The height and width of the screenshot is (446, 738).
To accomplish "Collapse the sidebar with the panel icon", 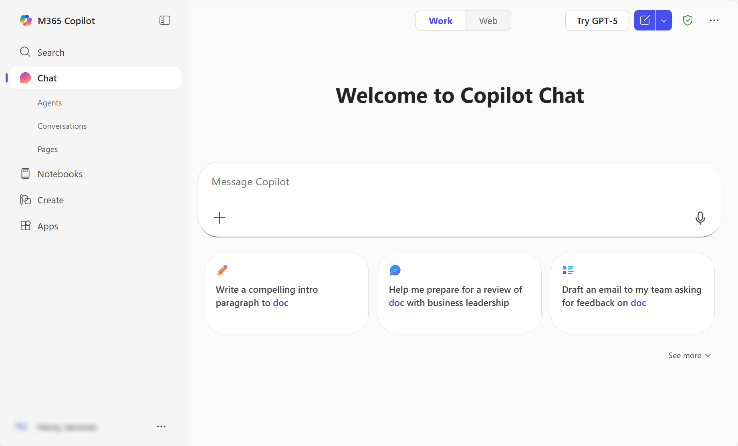I will pyautogui.click(x=165, y=20).
